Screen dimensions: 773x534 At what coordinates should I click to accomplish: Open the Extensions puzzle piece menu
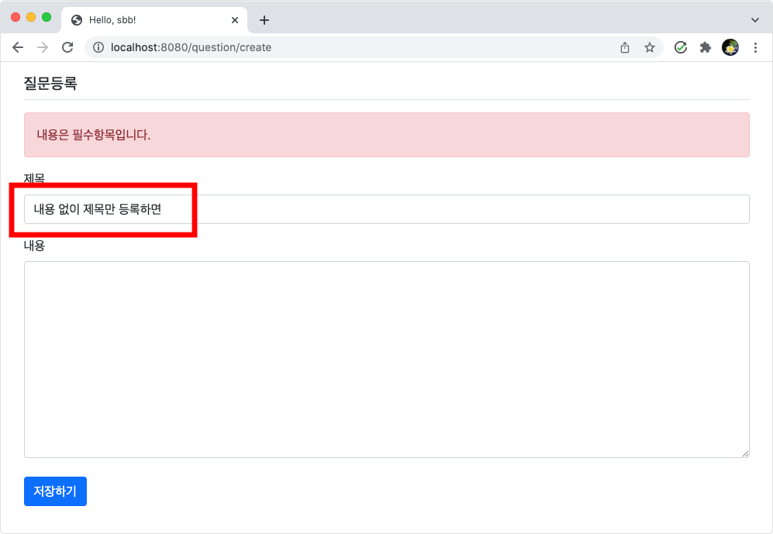coord(706,47)
